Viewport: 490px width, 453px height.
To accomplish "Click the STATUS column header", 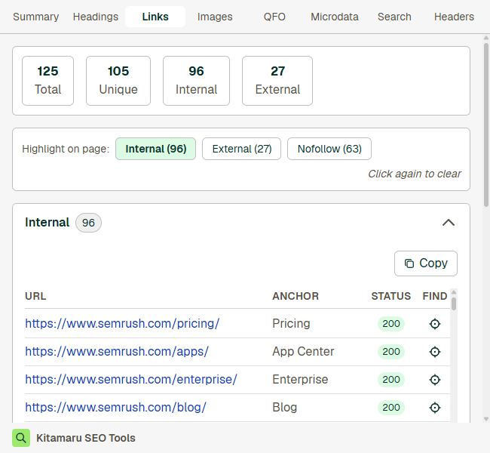I will 391,296.
